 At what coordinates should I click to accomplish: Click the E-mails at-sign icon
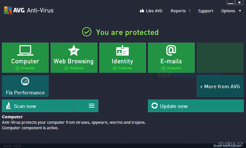coord(171,50)
